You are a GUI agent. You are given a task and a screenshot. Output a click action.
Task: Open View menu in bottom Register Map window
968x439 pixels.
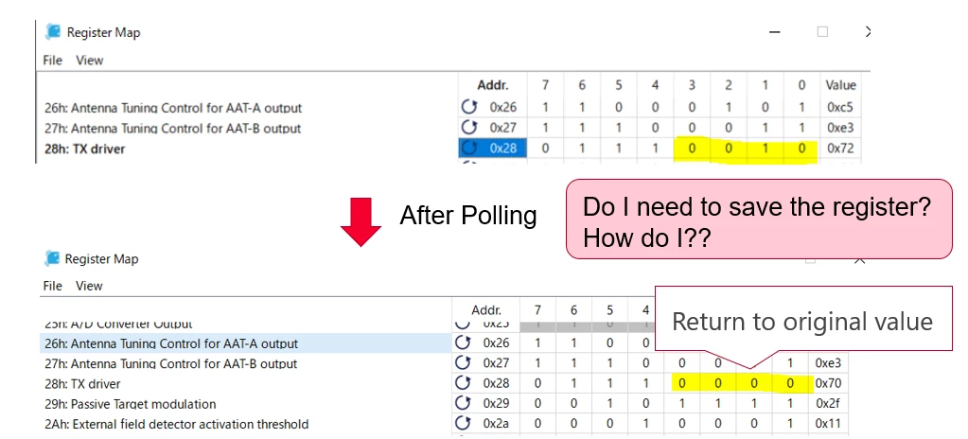pyautogui.click(x=90, y=286)
